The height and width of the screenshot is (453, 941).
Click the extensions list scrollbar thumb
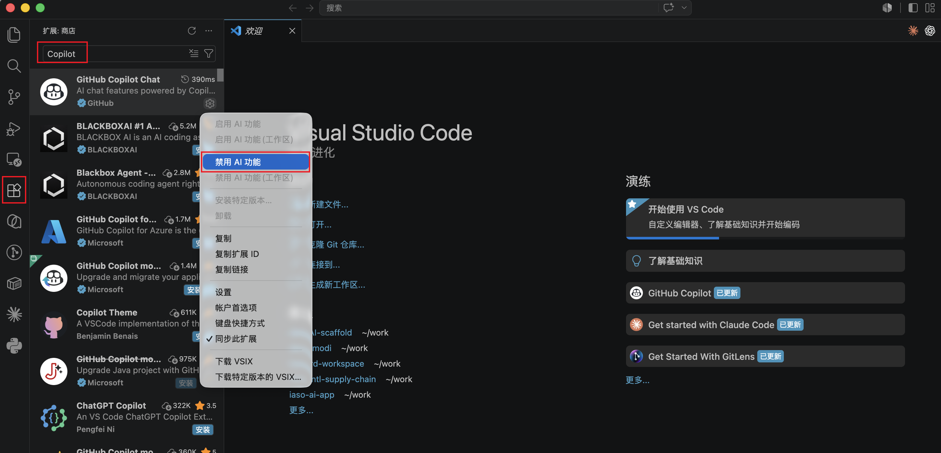coord(220,75)
